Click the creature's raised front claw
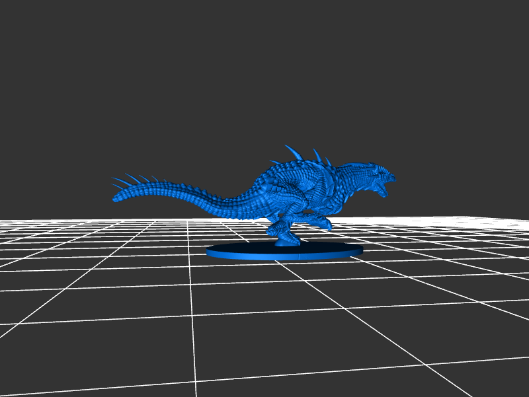Image resolution: width=529 pixels, height=397 pixels. click(323, 223)
